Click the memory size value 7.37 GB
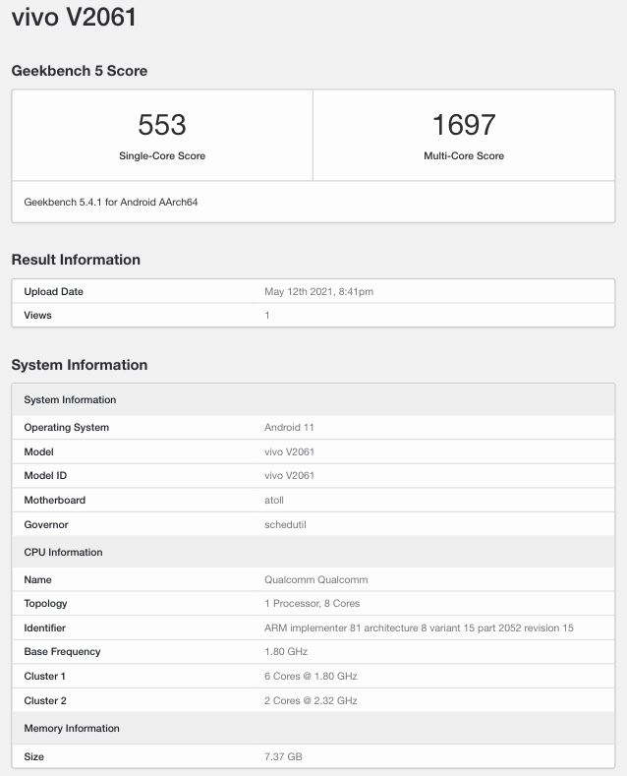This screenshot has width=627, height=776. tap(284, 757)
